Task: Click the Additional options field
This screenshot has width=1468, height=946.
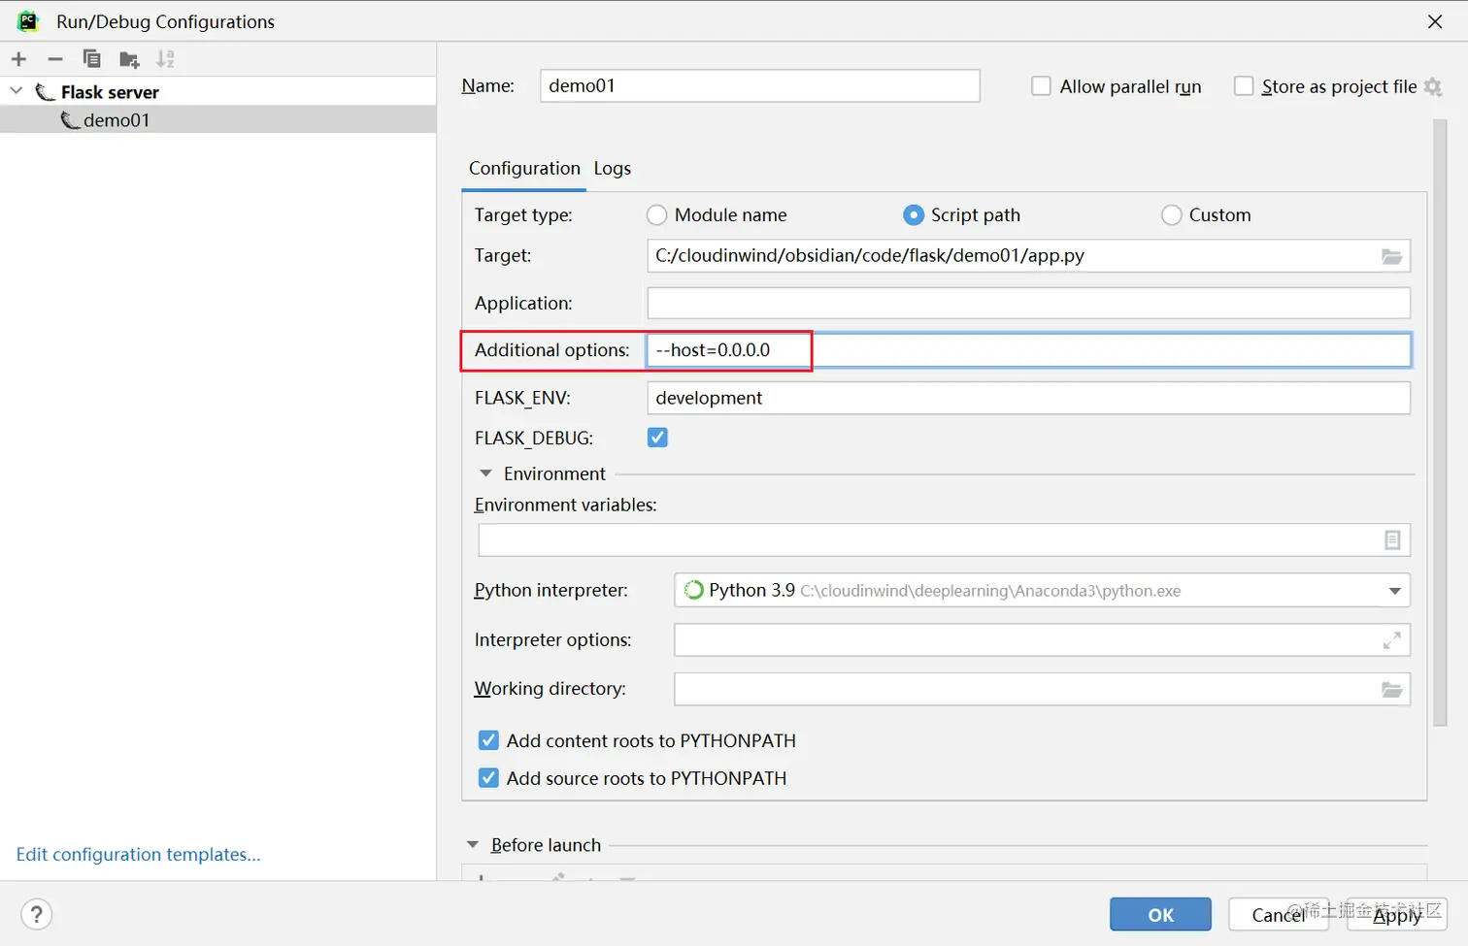Action: coord(1028,350)
